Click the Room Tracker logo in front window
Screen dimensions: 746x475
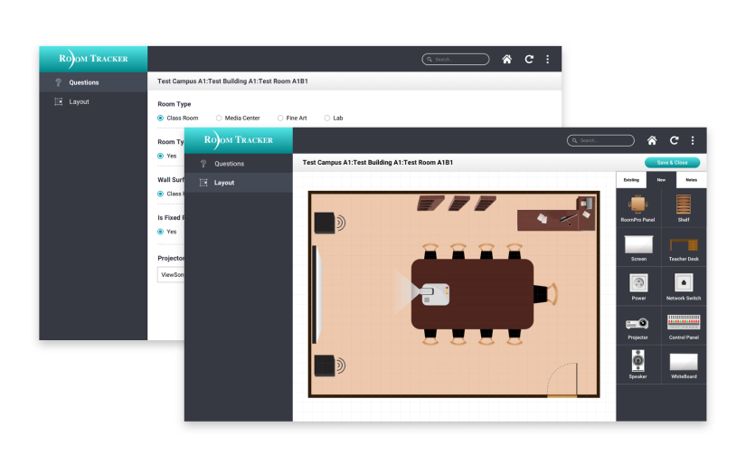pos(239,140)
